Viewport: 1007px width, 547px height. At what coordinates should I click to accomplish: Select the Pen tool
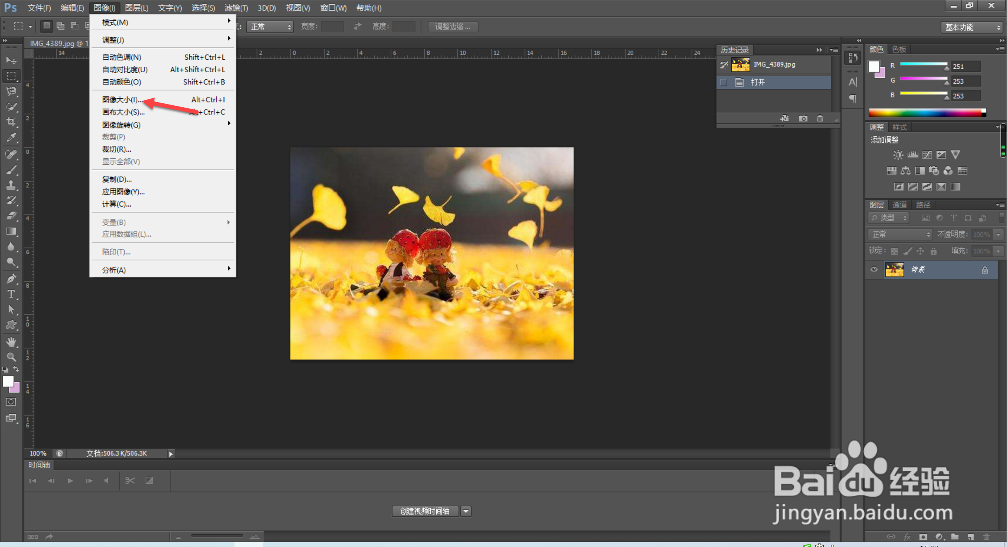point(11,279)
